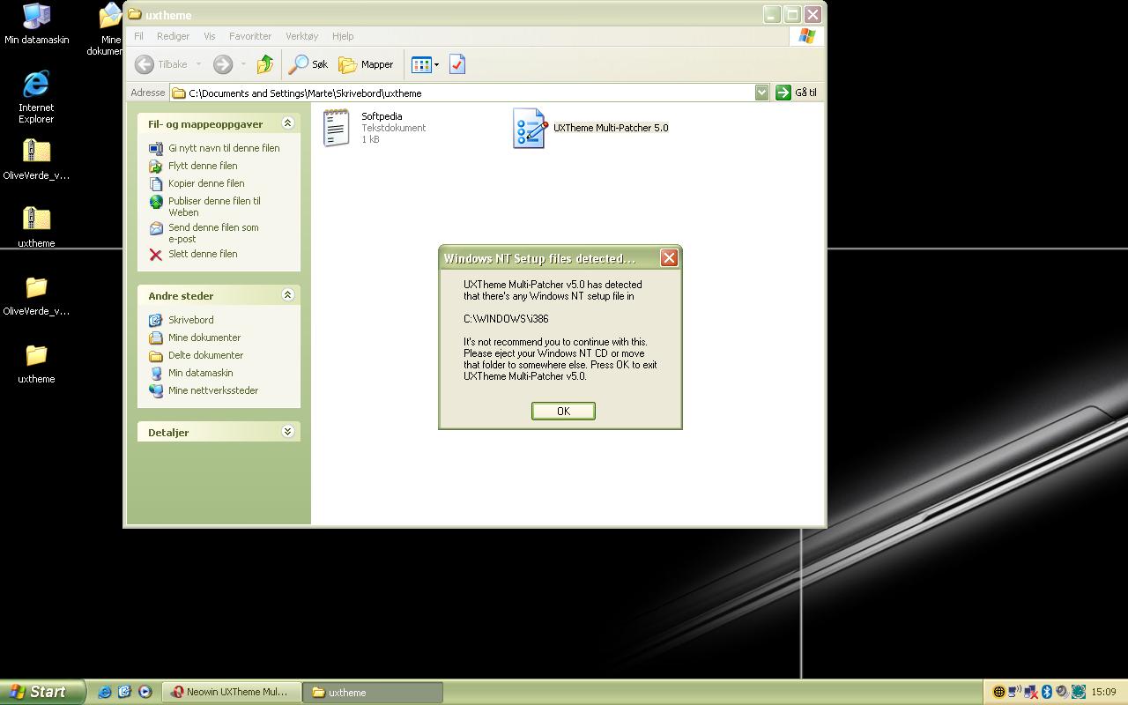Image resolution: width=1128 pixels, height=705 pixels.
Task: Select the uxtheme zip archive desktop icon
Action: pos(36,227)
